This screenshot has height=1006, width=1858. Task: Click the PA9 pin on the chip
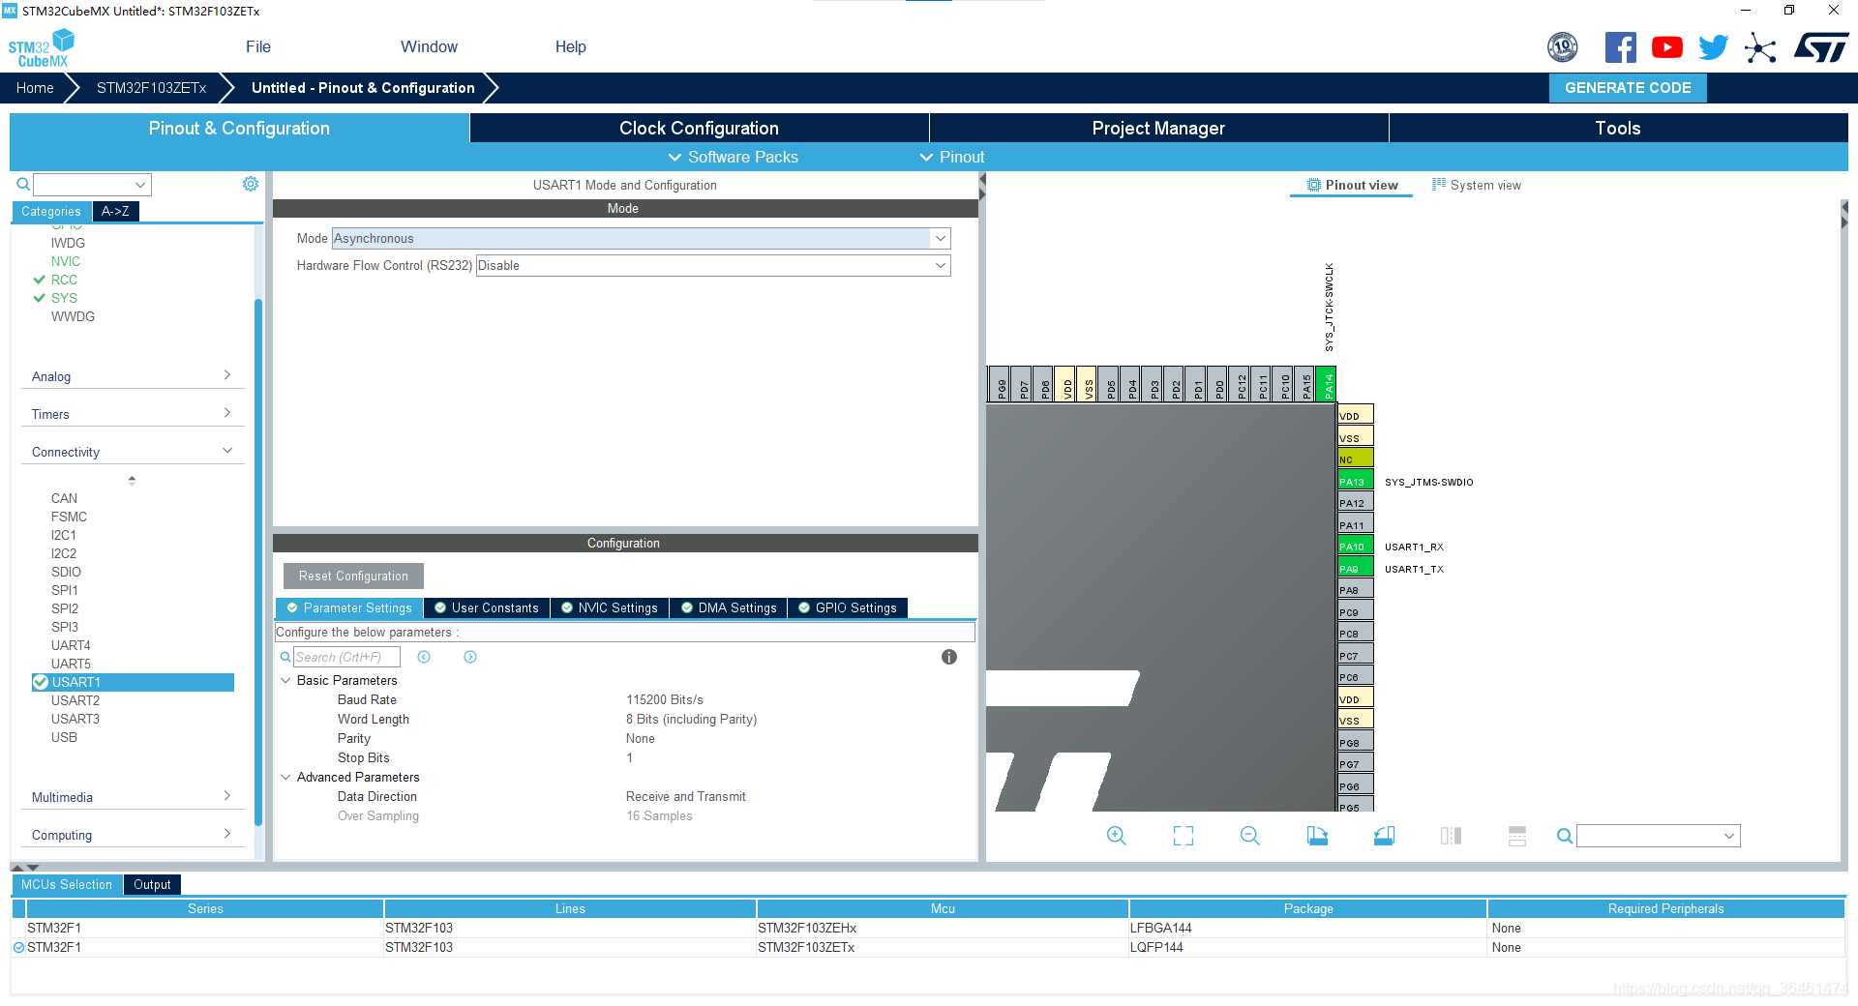click(x=1355, y=568)
